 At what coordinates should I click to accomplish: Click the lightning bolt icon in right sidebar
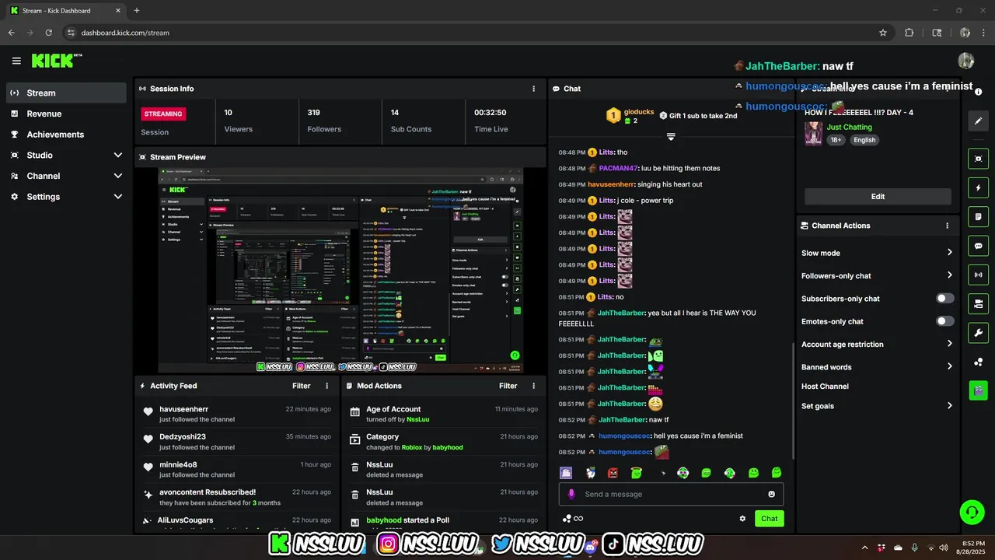pyautogui.click(x=978, y=187)
